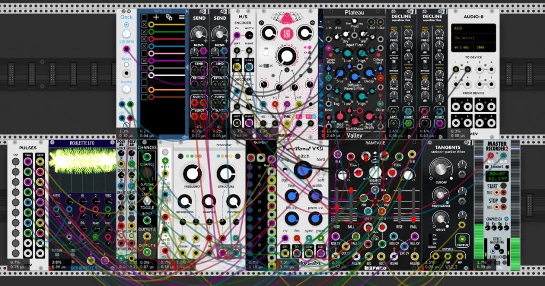Click the CHANCE knob on Chances
Image resolution: width=545 pixels, height=286 pixels.
pos(147,172)
